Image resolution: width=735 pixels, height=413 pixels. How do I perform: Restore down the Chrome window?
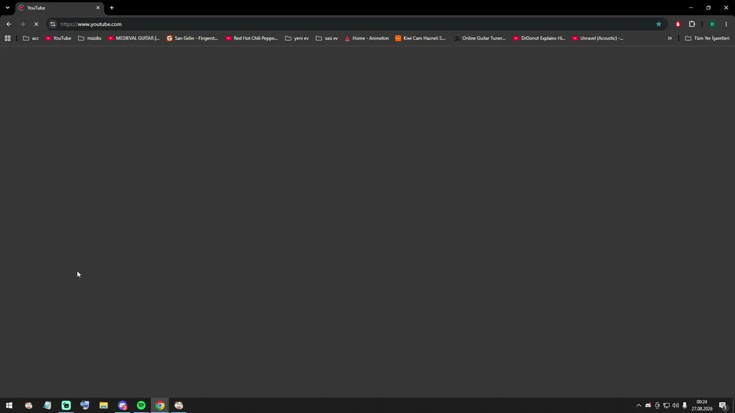pos(709,7)
